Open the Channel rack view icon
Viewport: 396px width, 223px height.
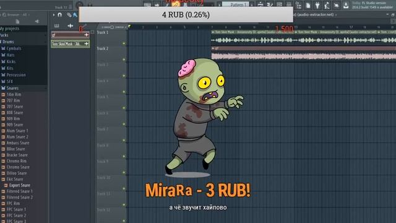pos(279,5)
